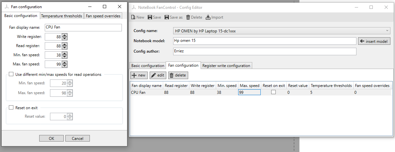Click the Save toolbar button
The height and width of the screenshot is (152, 395).
pyautogui.click(x=154, y=17)
